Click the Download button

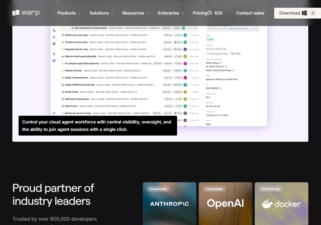coord(297,13)
